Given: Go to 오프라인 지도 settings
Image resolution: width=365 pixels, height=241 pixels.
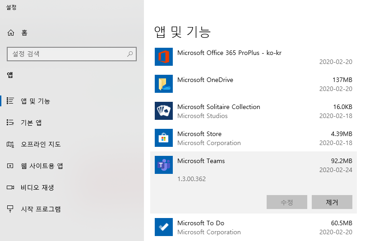Looking at the screenshot, I should 41,144.
